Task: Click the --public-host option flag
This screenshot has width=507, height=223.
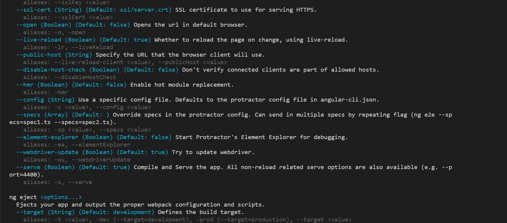Action: pos(39,55)
